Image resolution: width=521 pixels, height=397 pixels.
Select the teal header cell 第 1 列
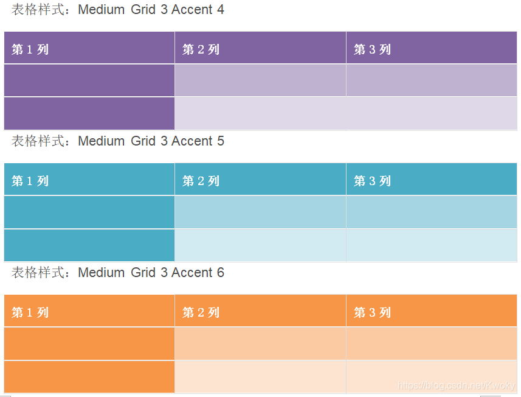(89, 179)
